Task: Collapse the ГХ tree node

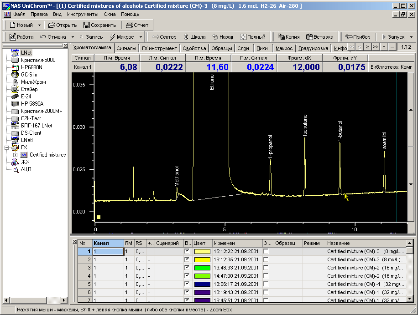Action: coord(7,147)
